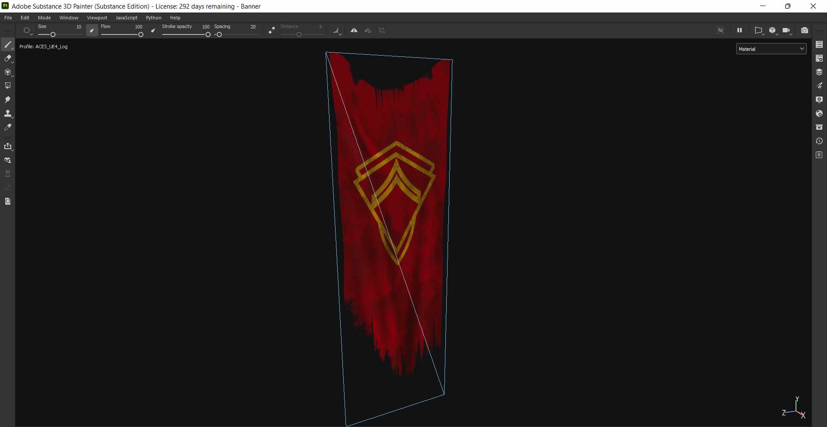Adjust the Spacing slider
The height and width of the screenshot is (427, 827).
pos(235,34)
